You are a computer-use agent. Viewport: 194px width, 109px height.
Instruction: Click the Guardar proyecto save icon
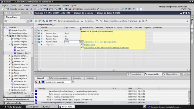pyautogui.click(x=9, y=9)
